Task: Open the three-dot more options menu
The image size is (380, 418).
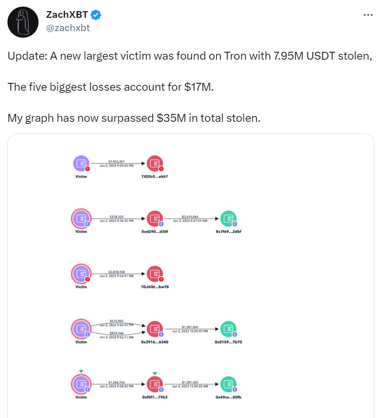Action: point(368,15)
